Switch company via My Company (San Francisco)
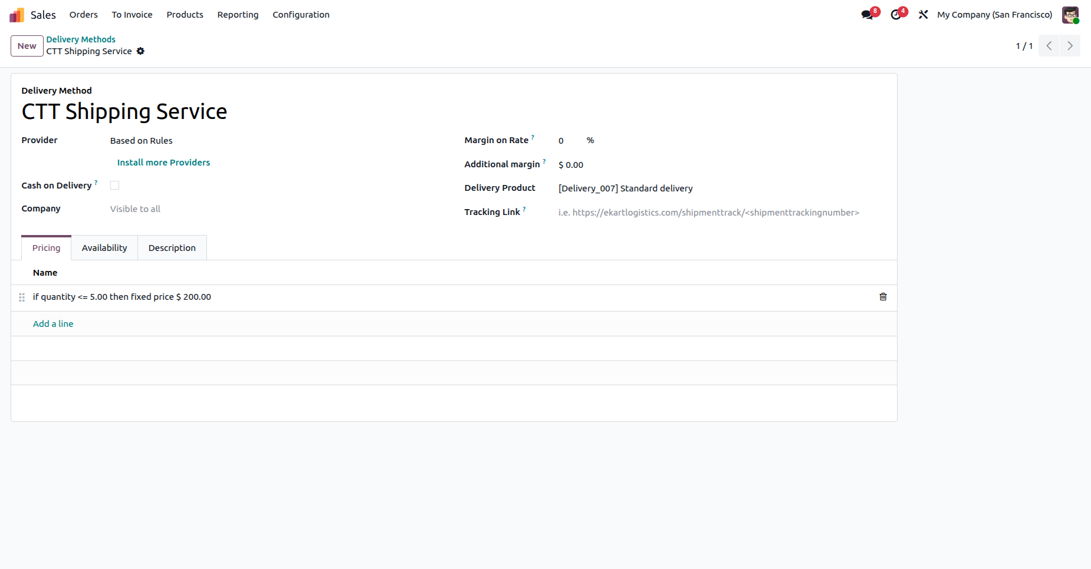1091x569 pixels. coord(995,15)
